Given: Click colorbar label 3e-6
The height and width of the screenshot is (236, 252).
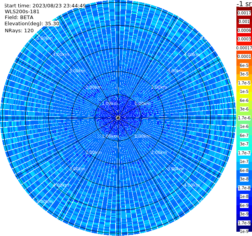Looking at the screenshot, I should (x=244, y=109).
